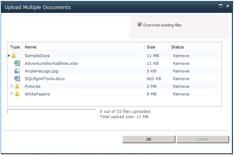
Task: Click the 'Total upload size: 11 MB' text
Action: point(124,117)
